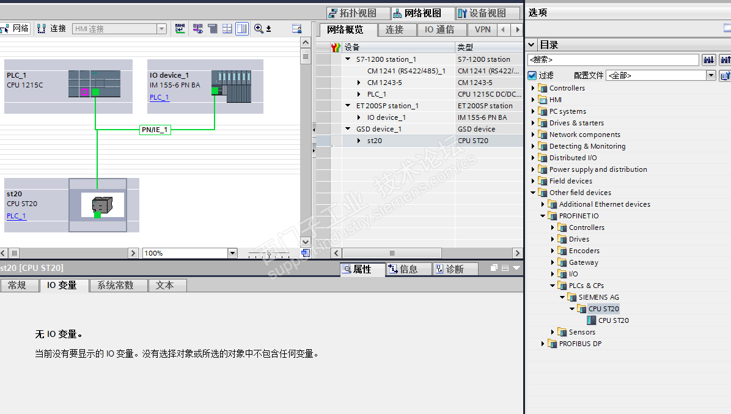
Task: Expand the st20 table row
Action: tap(359, 141)
